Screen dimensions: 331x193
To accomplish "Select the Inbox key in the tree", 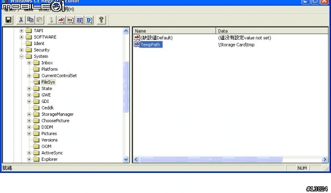I will pos(47,63).
